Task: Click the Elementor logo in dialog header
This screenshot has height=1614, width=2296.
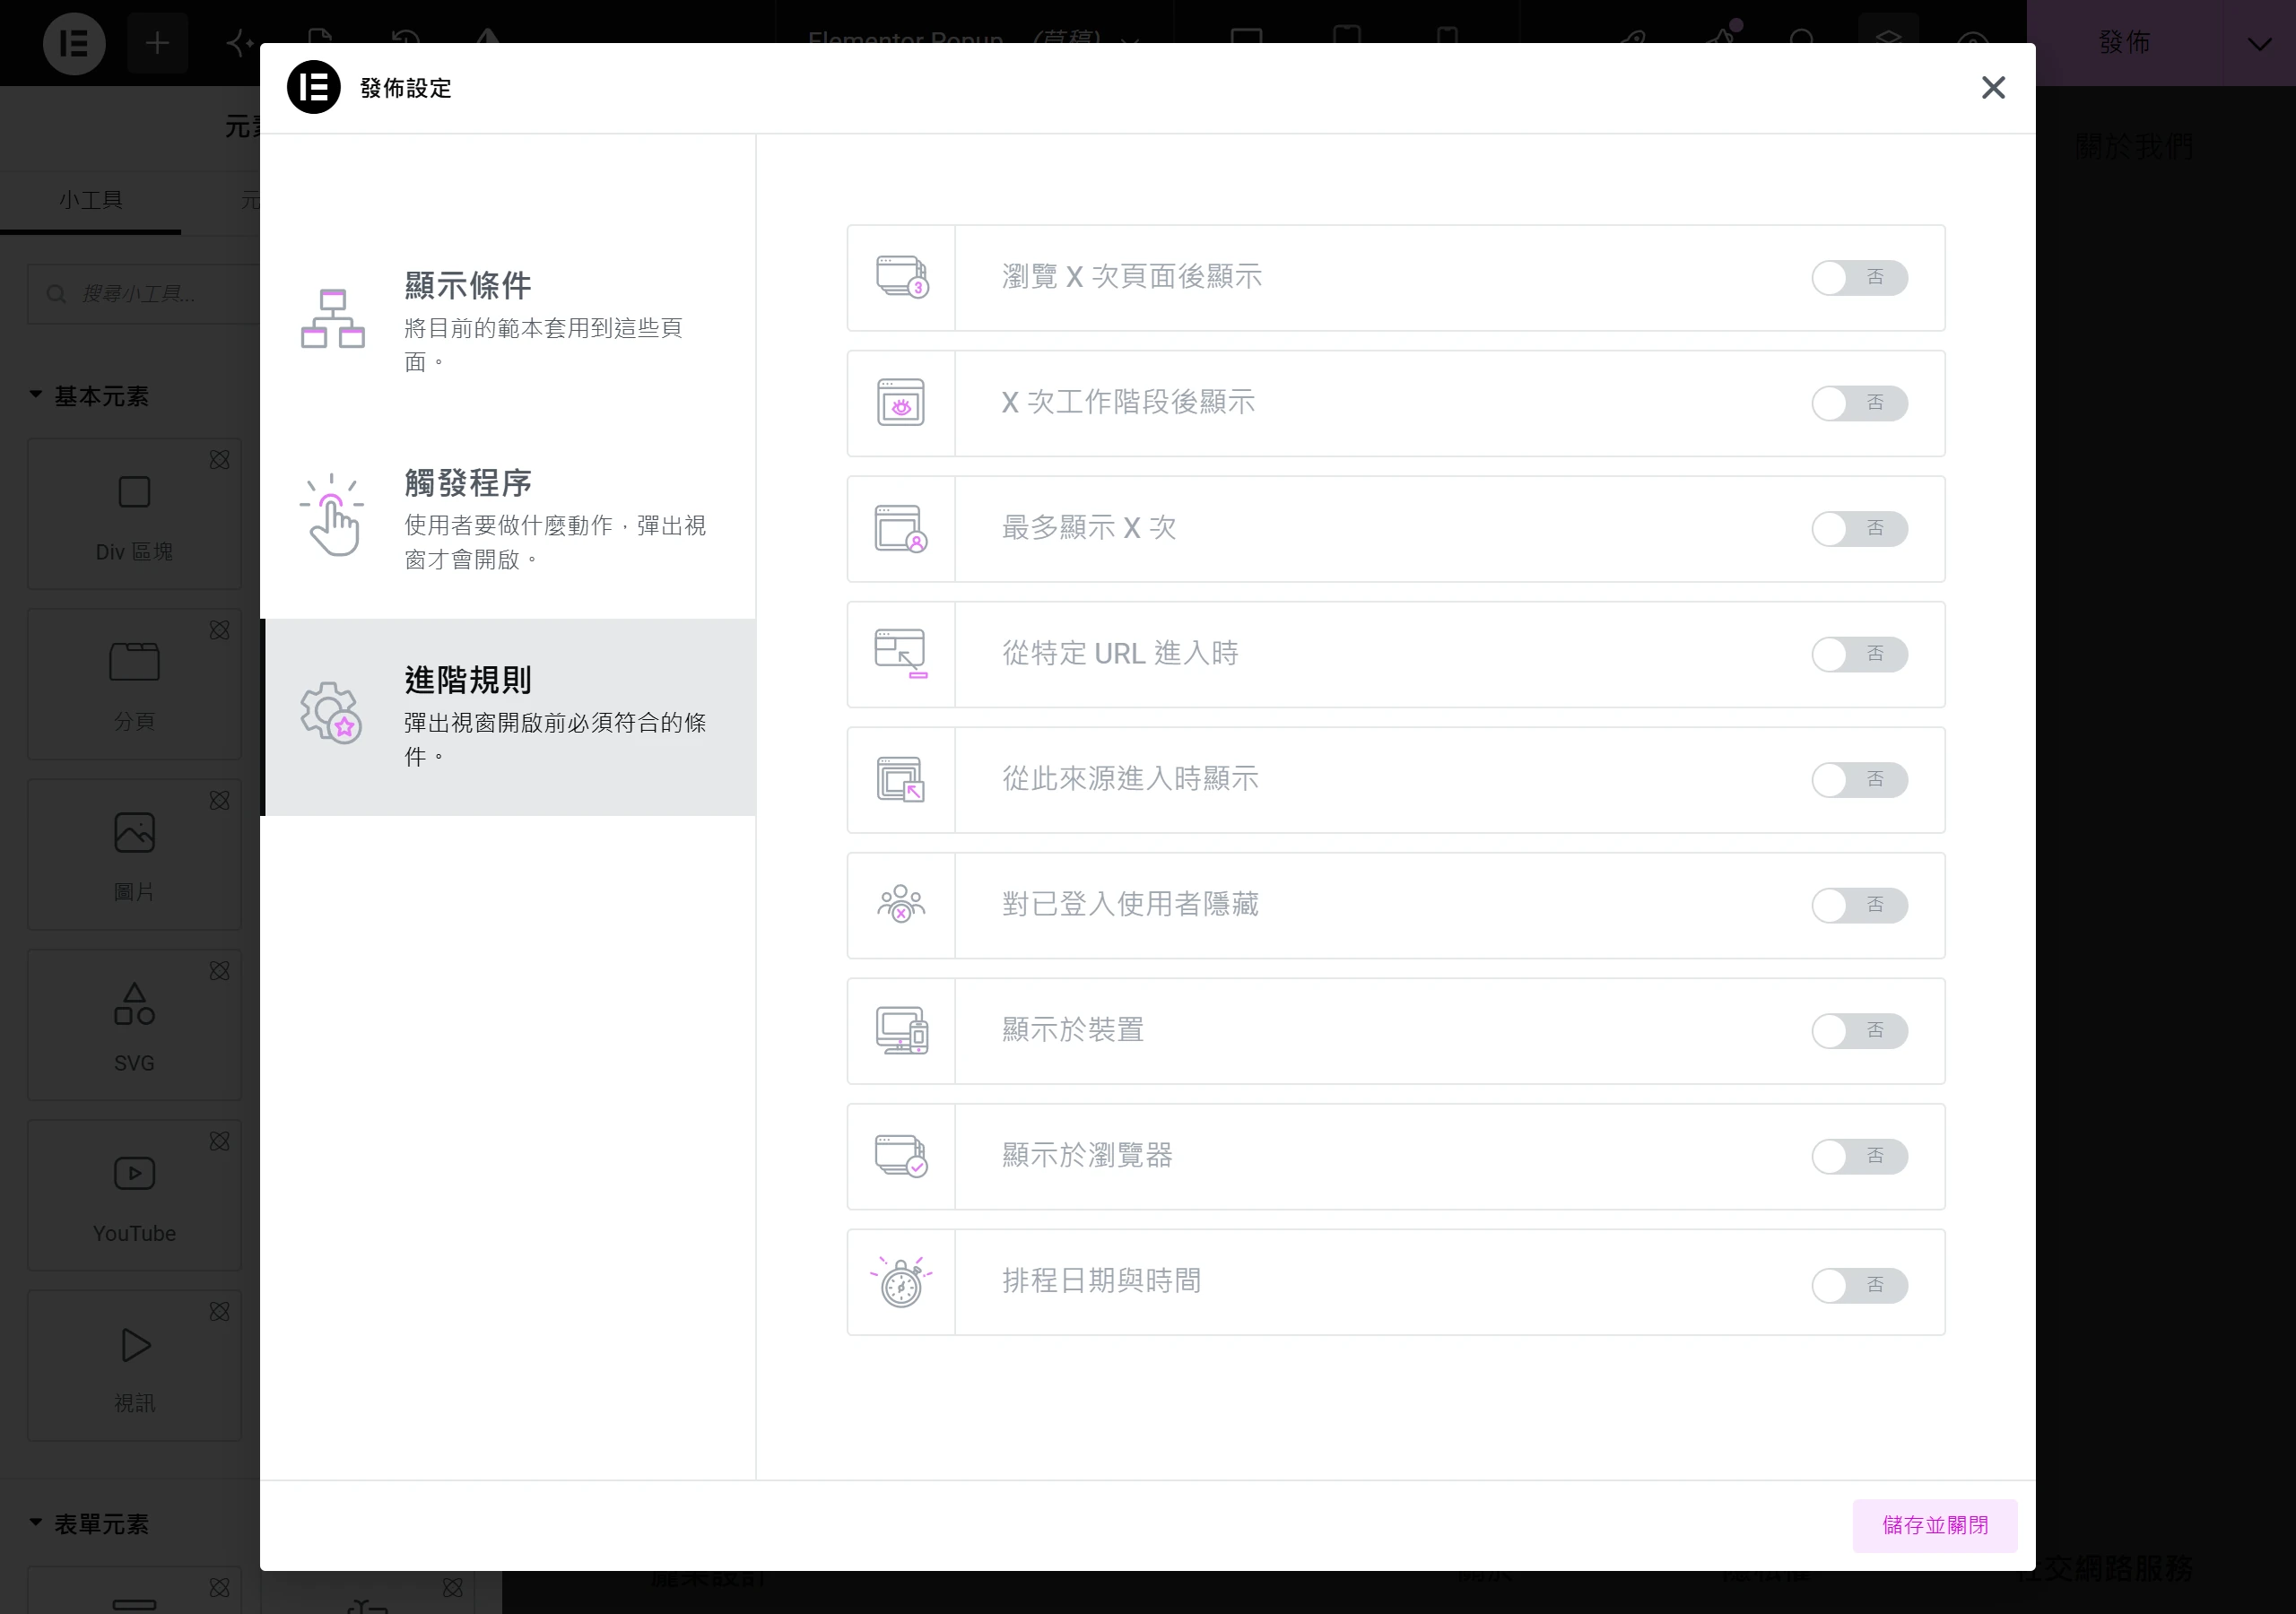Action: [x=314, y=87]
